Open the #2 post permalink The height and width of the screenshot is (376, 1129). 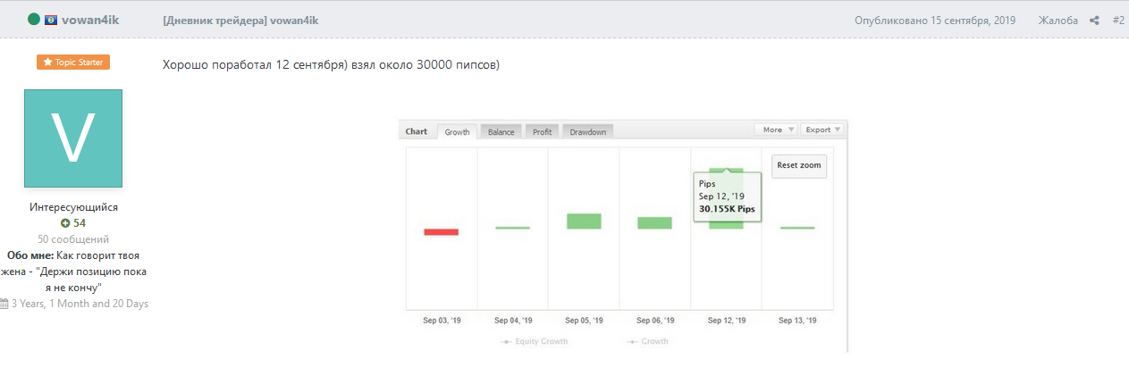click(x=1118, y=20)
